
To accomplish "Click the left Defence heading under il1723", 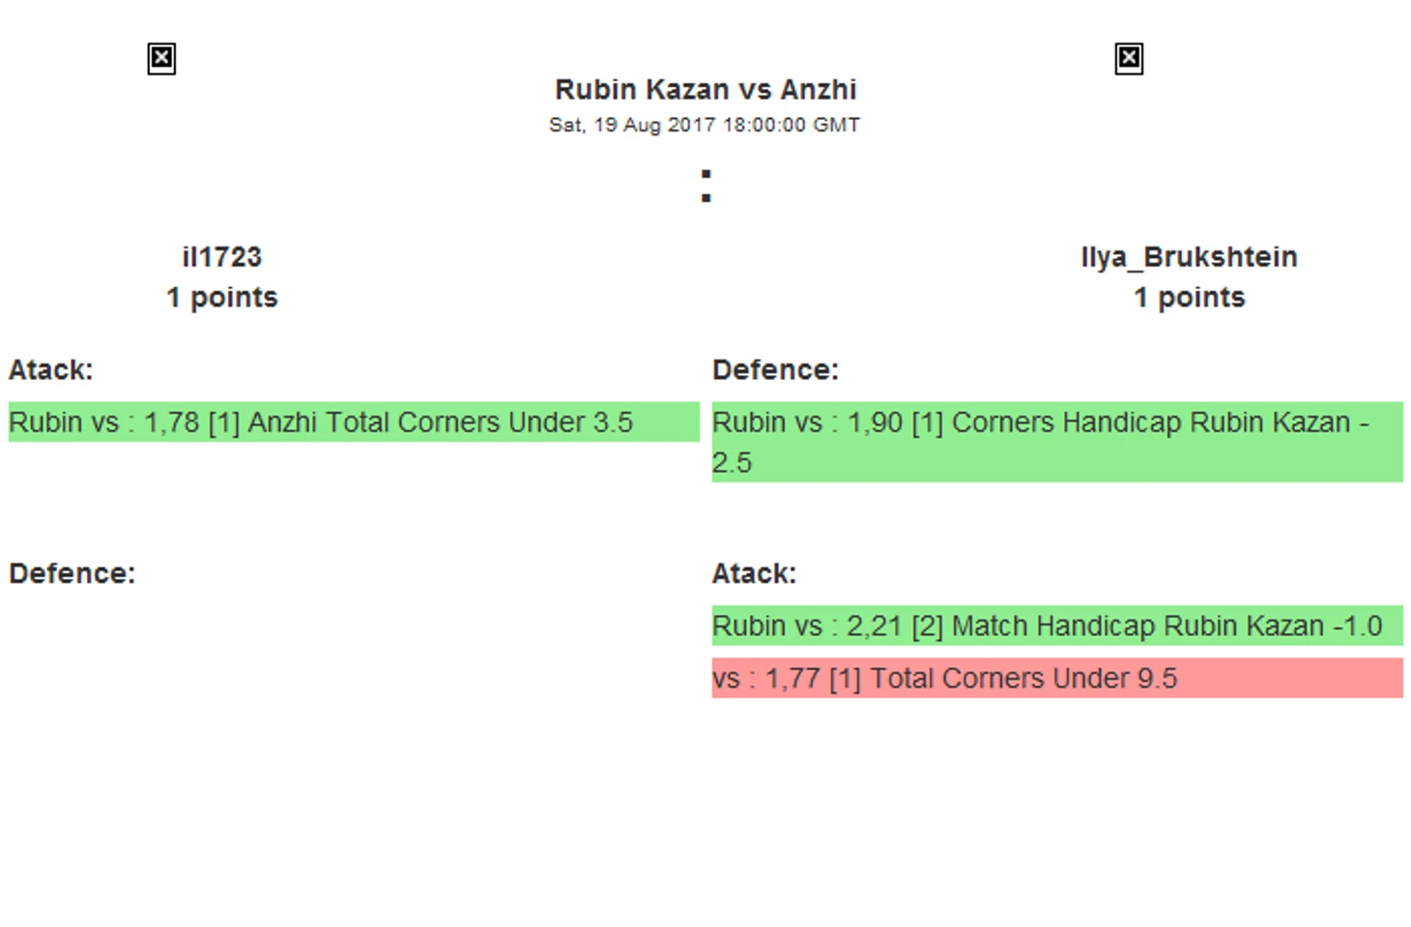I will (72, 573).
